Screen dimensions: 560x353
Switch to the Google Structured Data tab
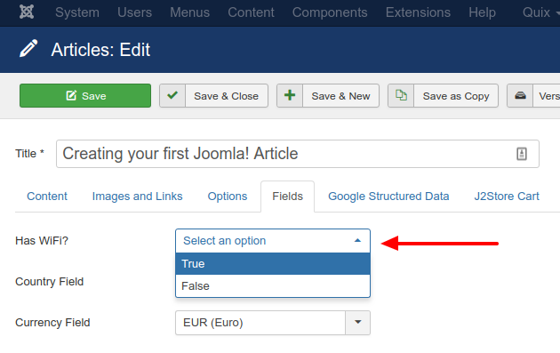388,197
